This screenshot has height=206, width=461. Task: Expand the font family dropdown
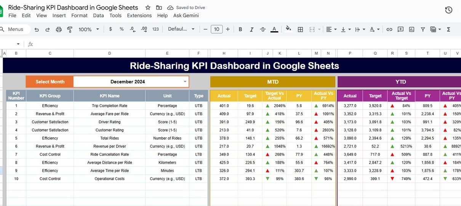[181, 29]
